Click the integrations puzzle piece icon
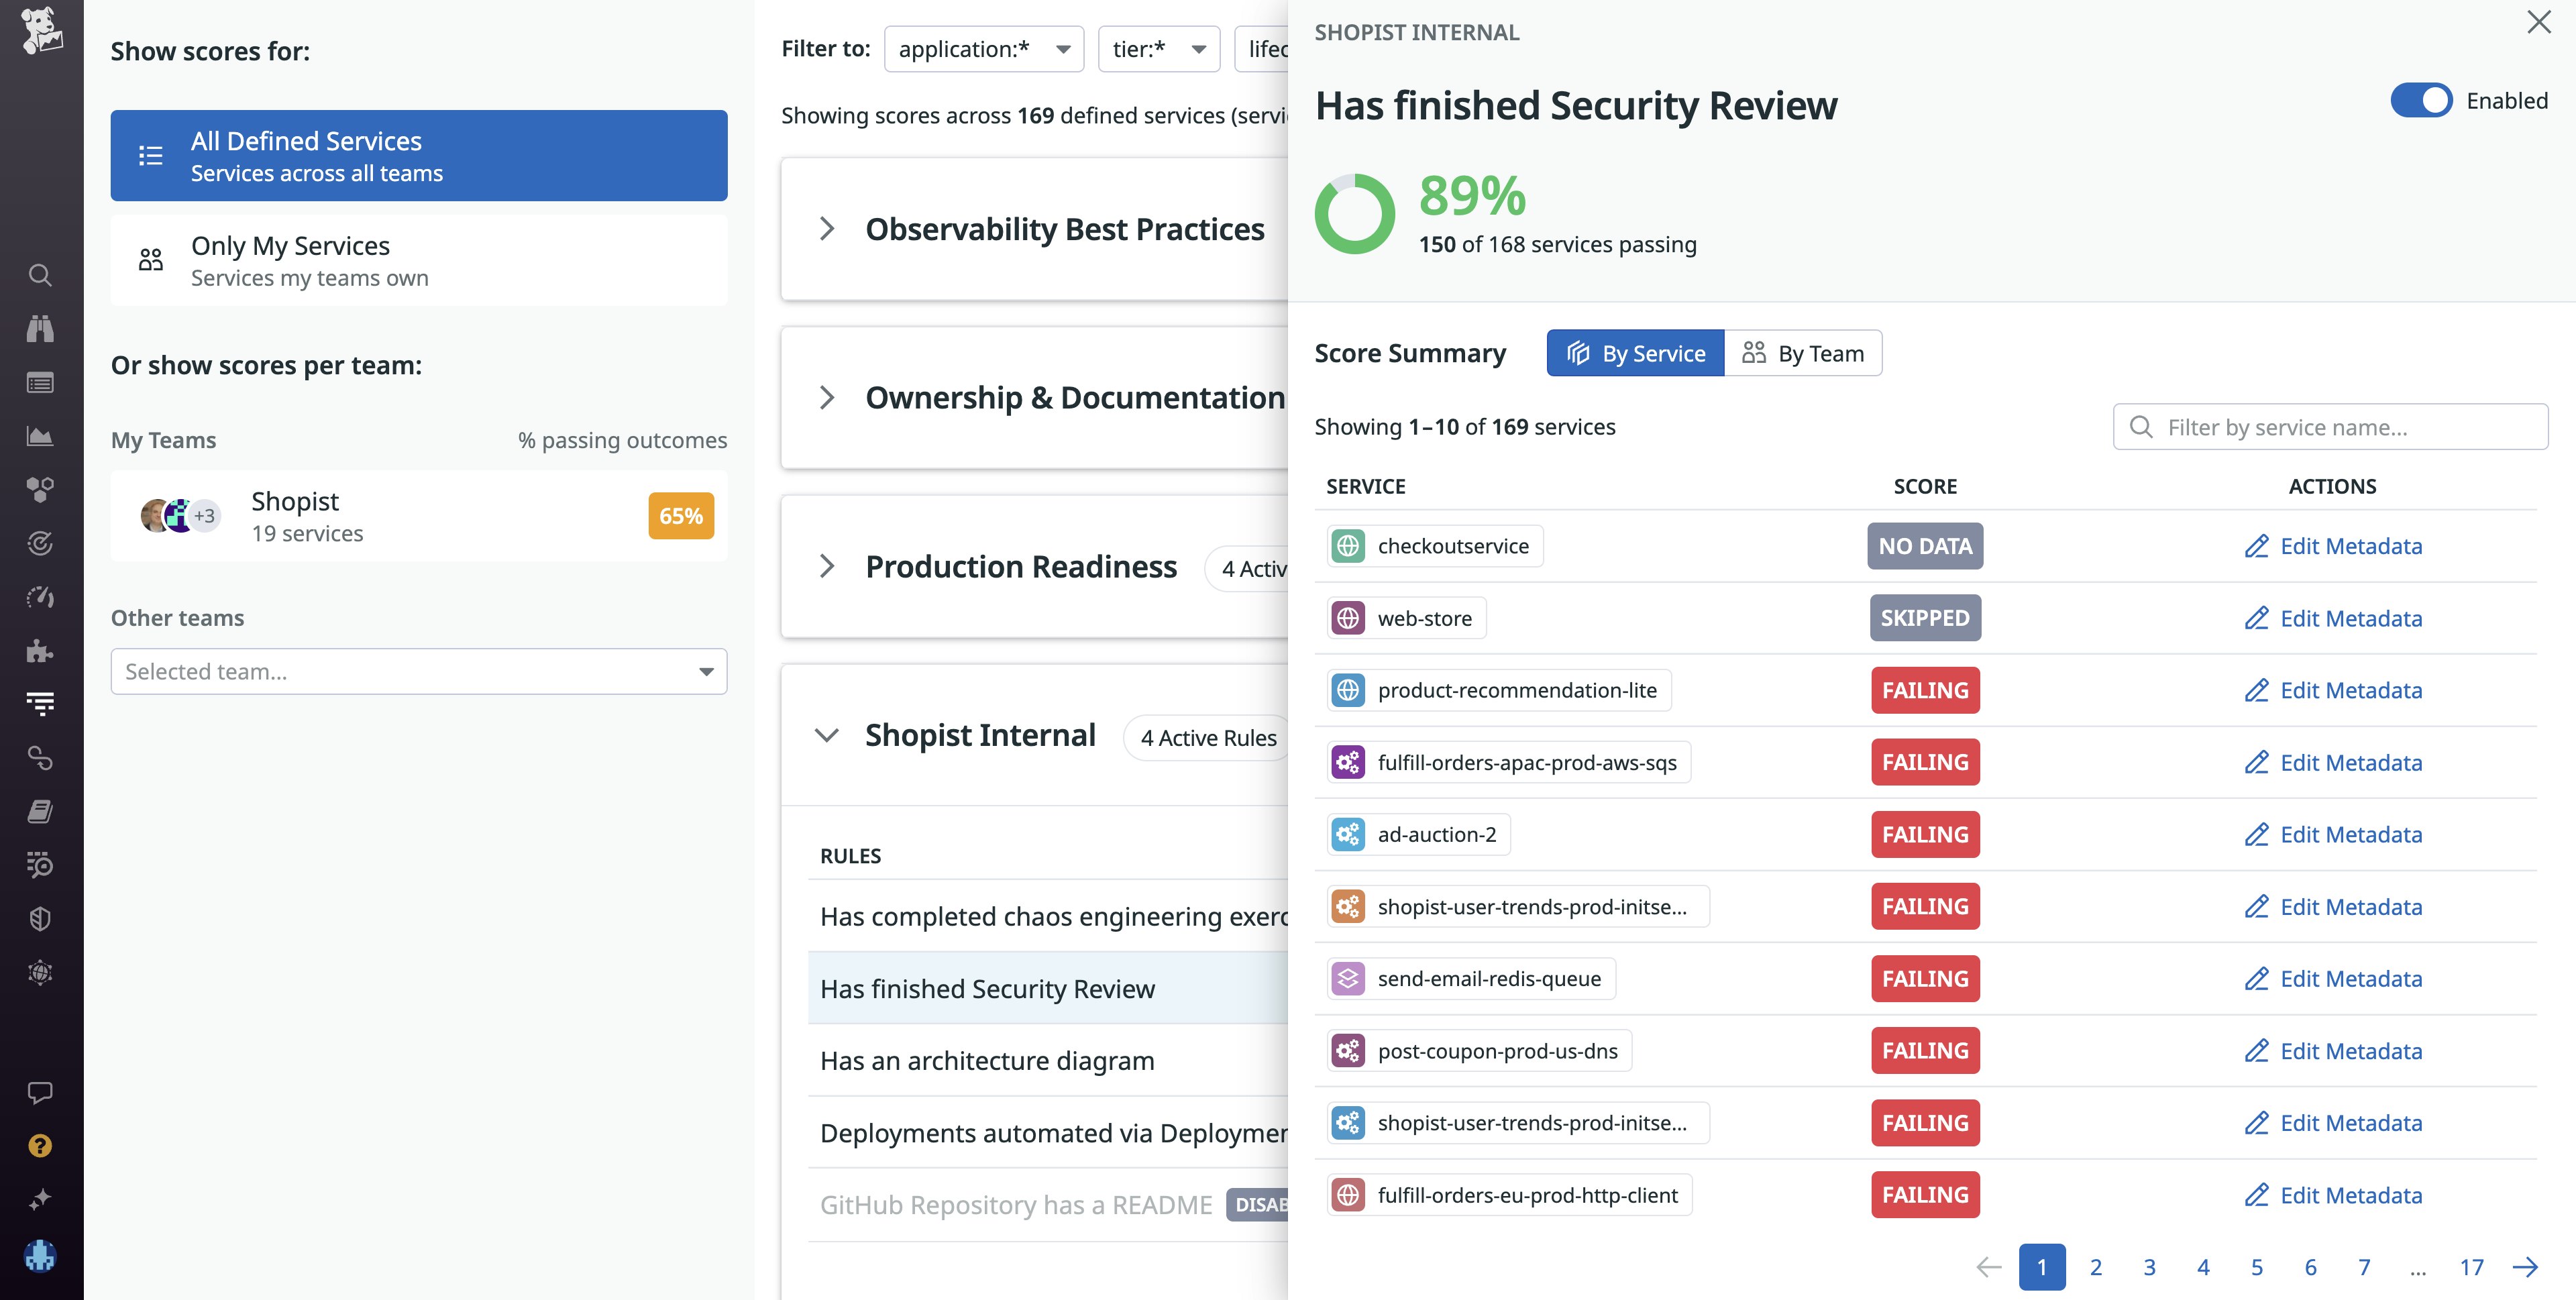Image resolution: width=2576 pixels, height=1300 pixels. click(x=40, y=652)
